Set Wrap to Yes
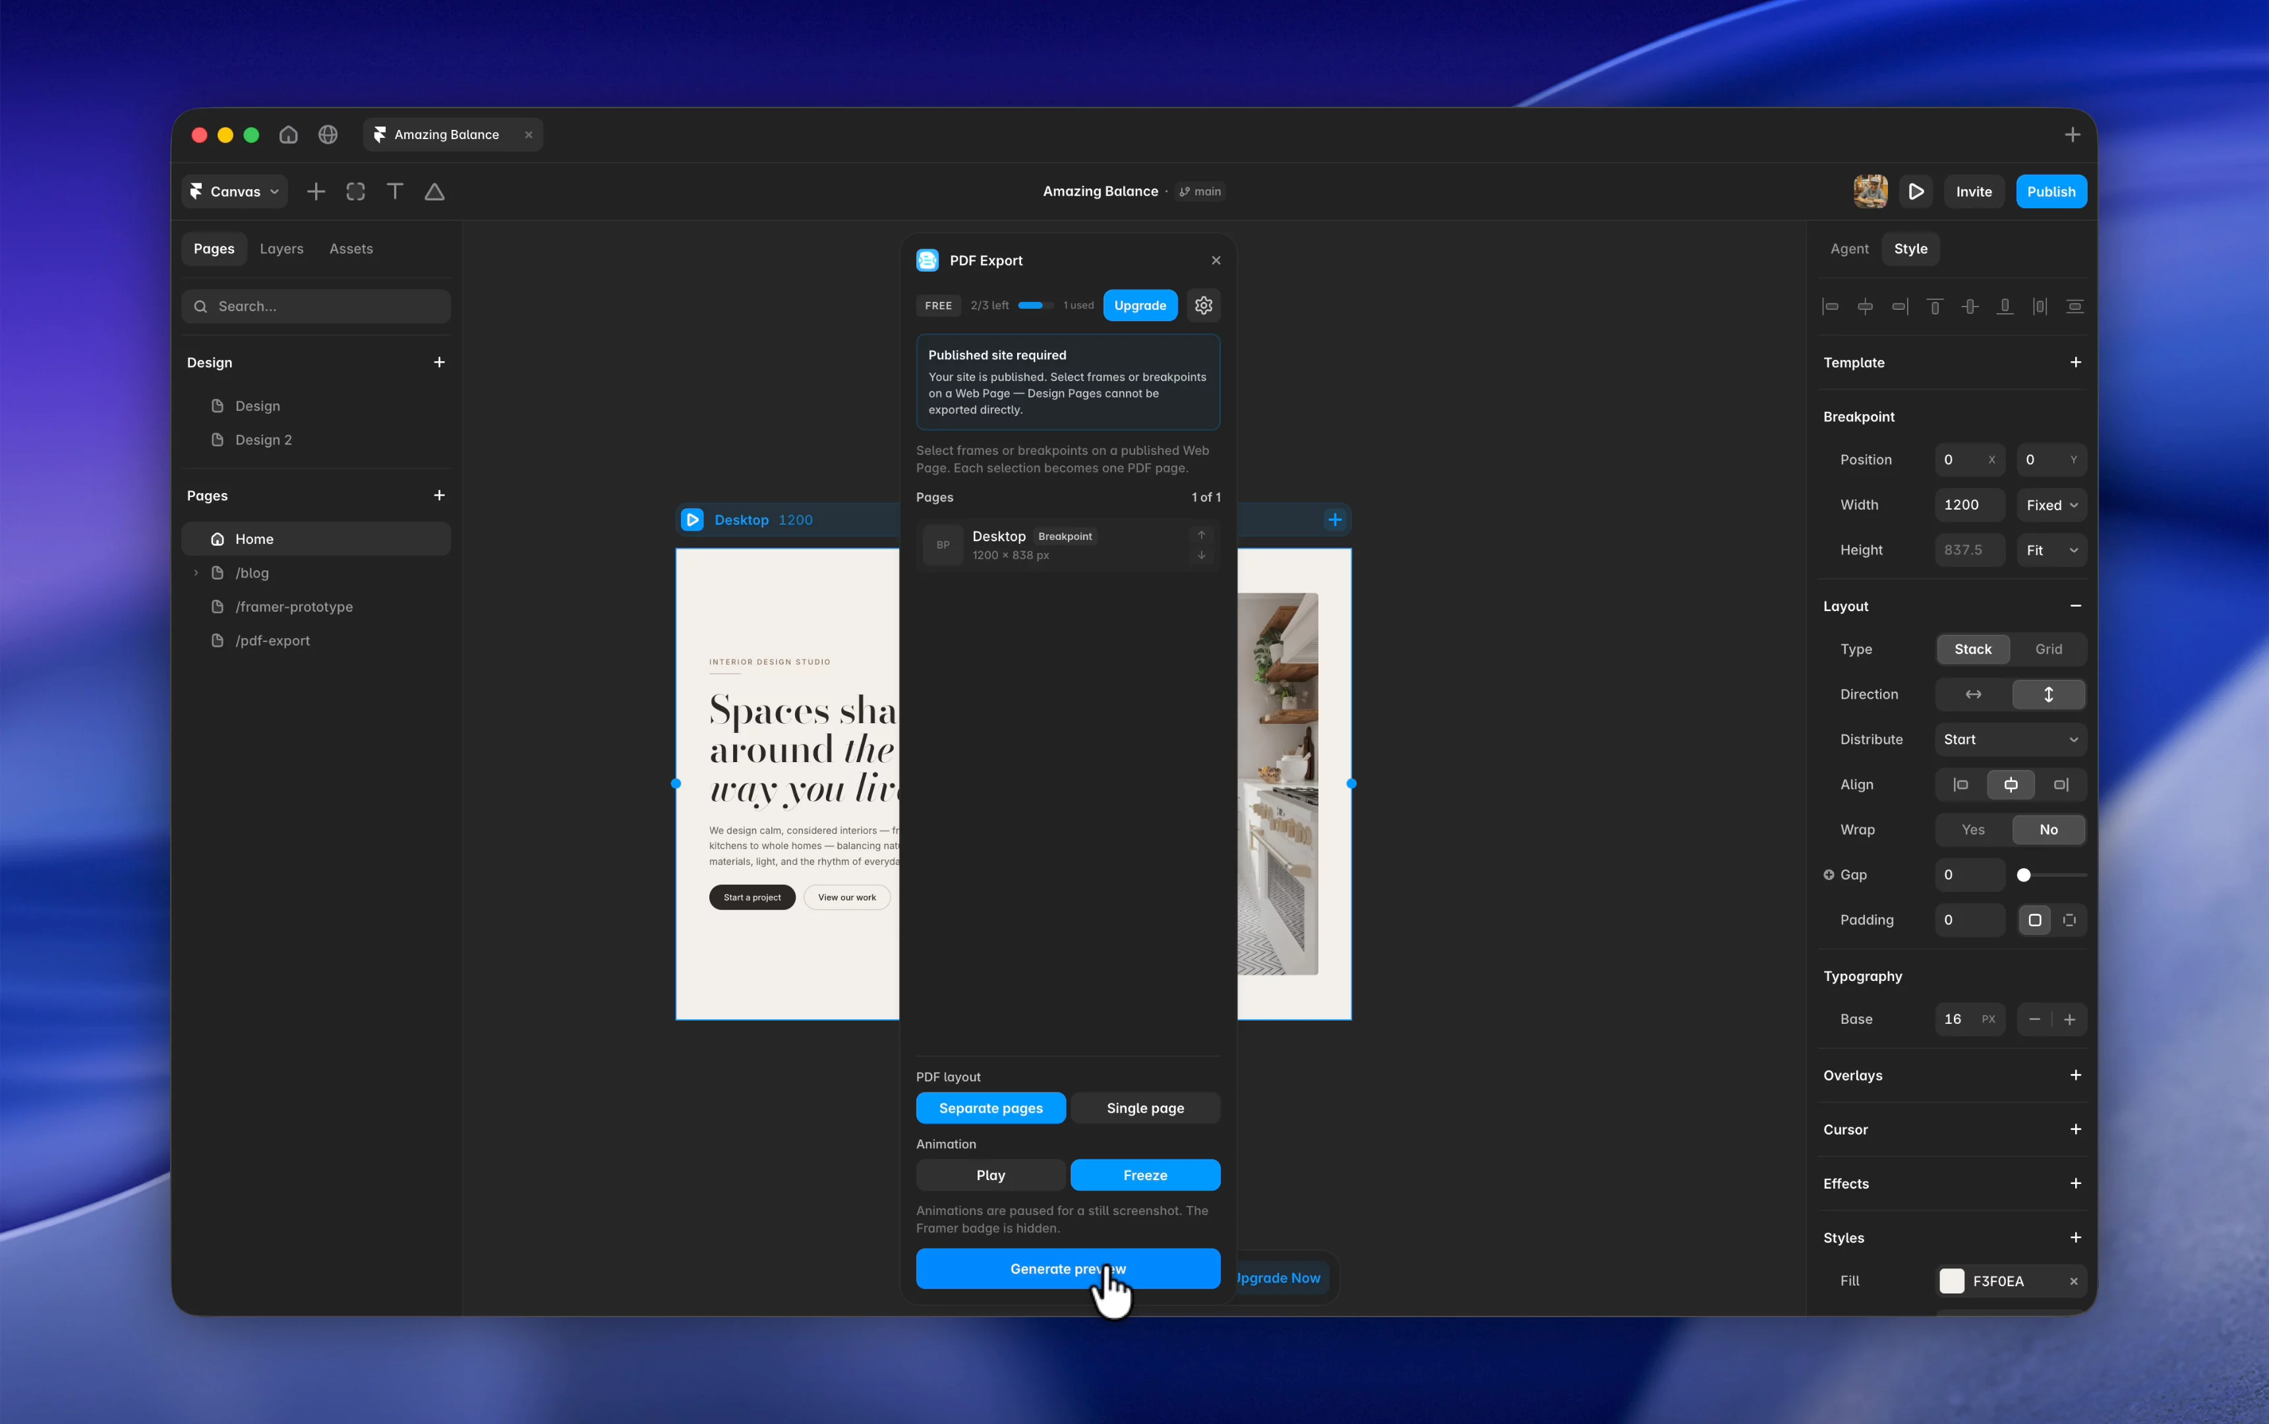The image size is (2269, 1424). [x=1972, y=830]
